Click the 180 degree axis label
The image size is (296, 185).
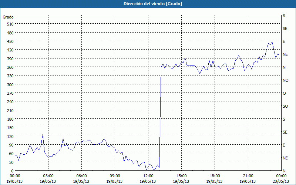[x=10, y=119]
